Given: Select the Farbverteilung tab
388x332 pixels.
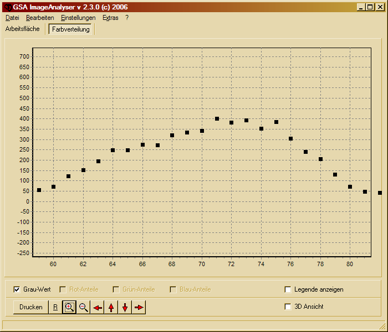Looking at the screenshot, I should point(71,29).
